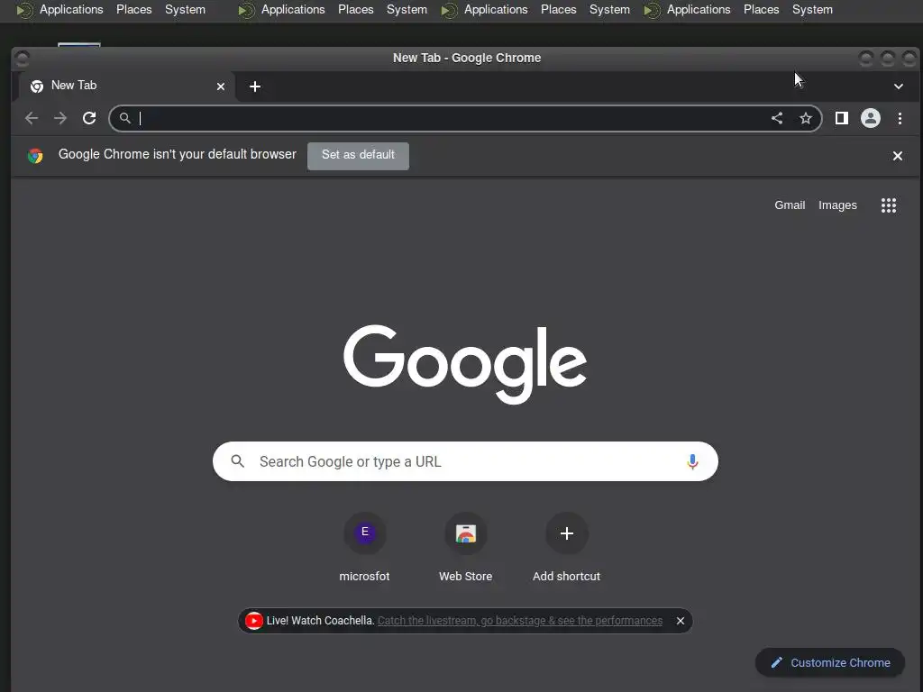Click the YouTube icon in Coachella promo
The height and width of the screenshot is (692, 923).
pos(253,621)
